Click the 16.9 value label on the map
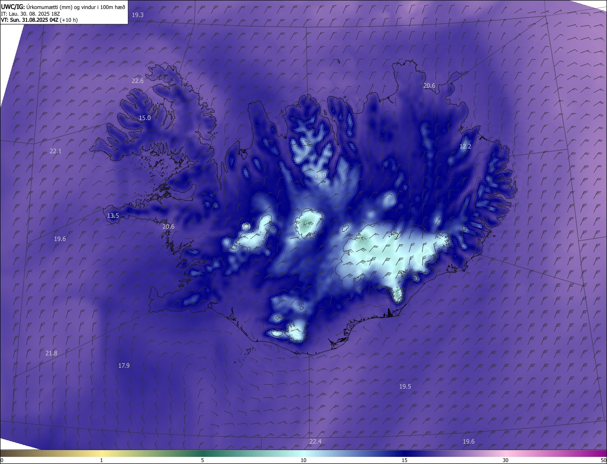The height and width of the screenshot is (464, 607). click(x=320, y=176)
